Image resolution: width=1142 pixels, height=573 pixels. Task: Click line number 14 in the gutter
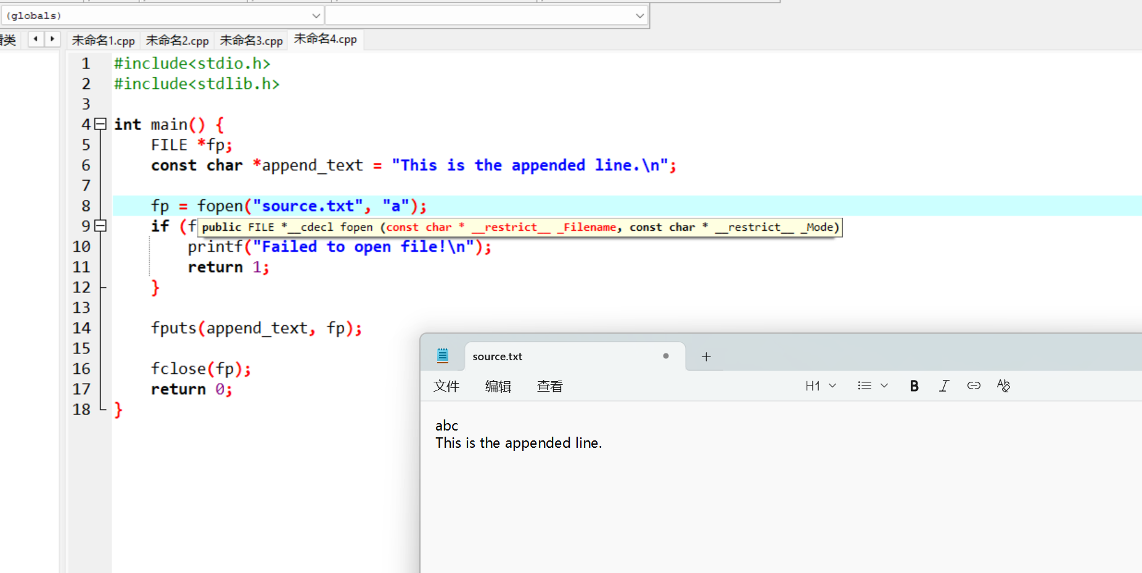click(81, 328)
